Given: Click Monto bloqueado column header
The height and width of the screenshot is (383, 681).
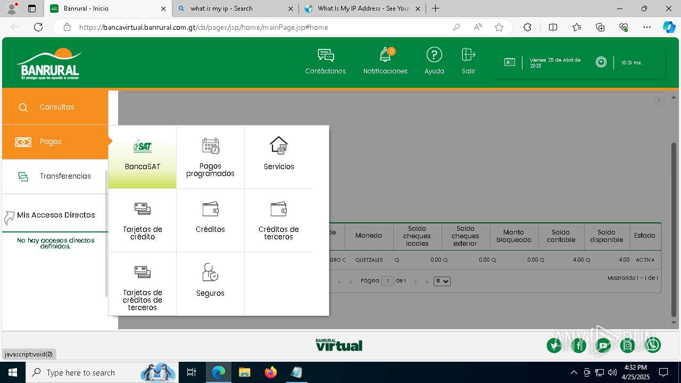Looking at the screenshot, I should 514,236.
